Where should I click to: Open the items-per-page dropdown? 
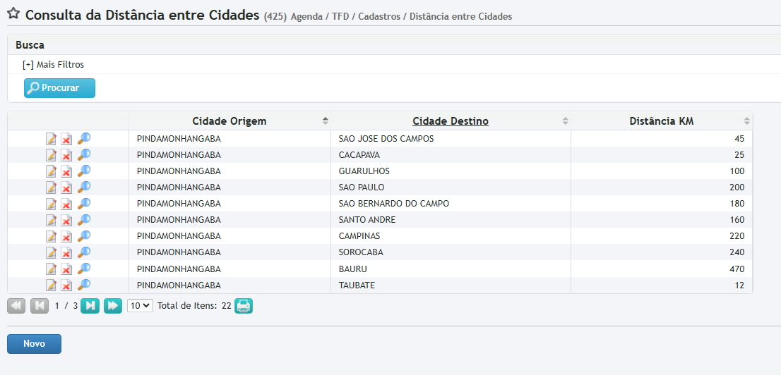(x=140, y=306)
